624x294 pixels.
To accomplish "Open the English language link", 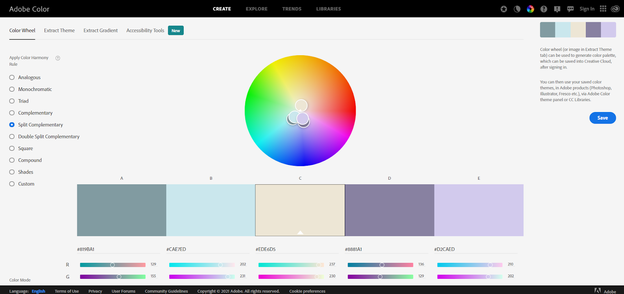I will (x=38, y=291).
